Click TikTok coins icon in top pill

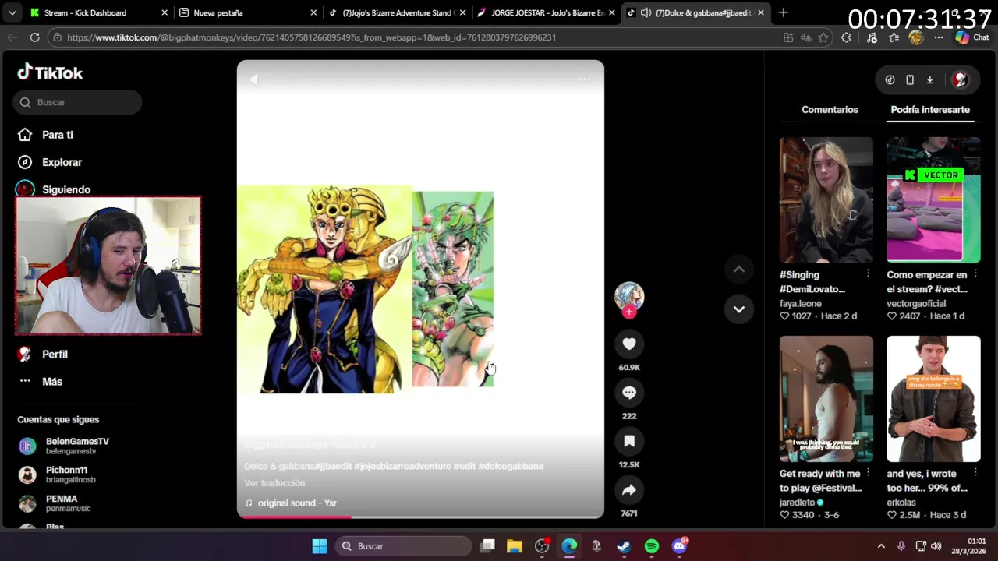[x=890, y=79]
